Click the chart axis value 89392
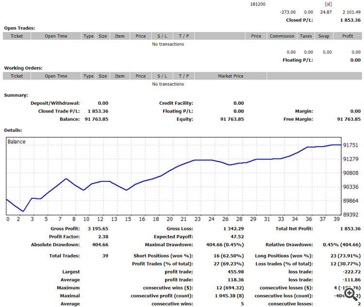 350,215
